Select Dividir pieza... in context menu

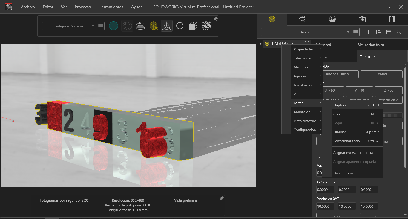[x=344, y=173]
